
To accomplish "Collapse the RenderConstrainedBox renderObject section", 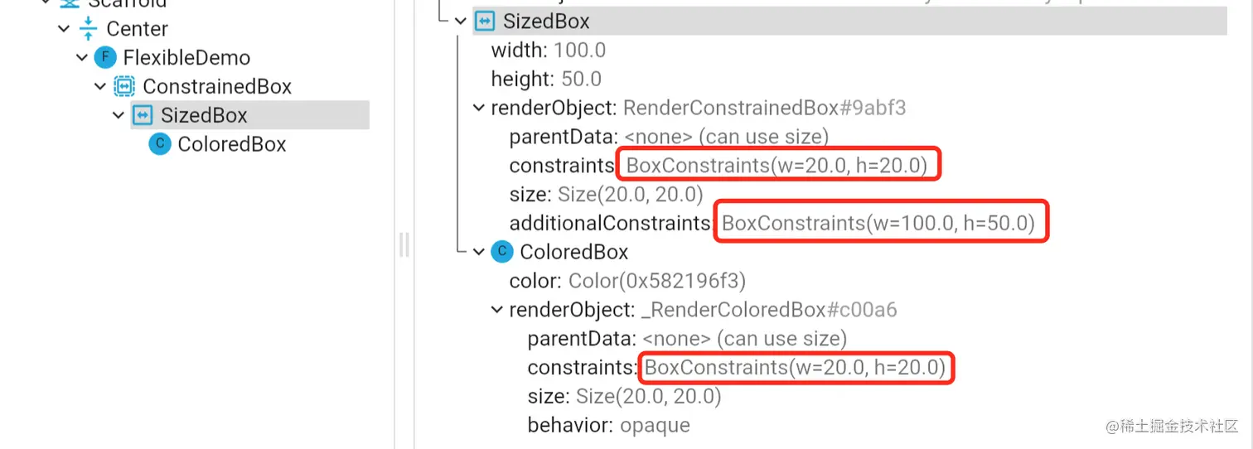I will (478, 108).
